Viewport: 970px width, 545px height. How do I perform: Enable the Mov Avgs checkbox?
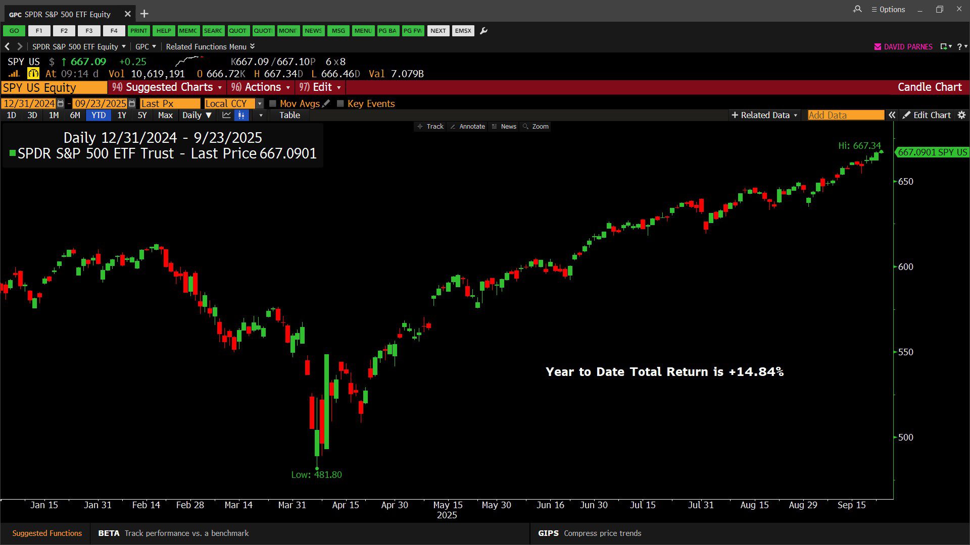click(x=273, y=103)
